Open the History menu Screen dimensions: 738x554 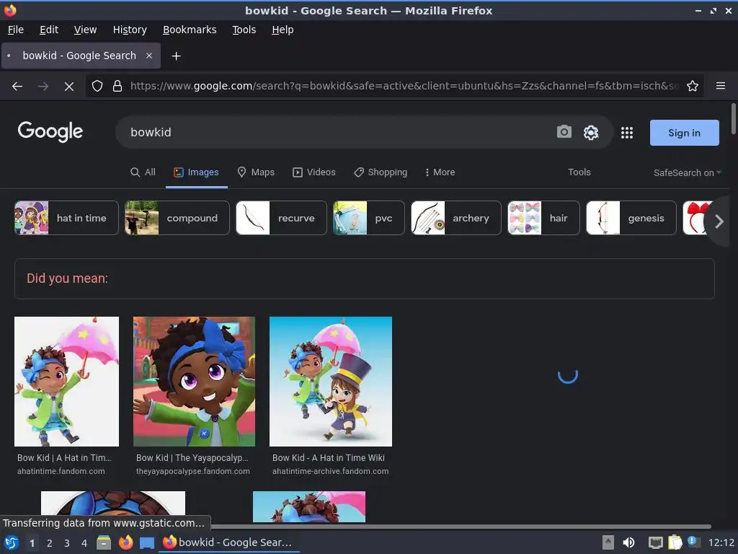click(130, 30)
